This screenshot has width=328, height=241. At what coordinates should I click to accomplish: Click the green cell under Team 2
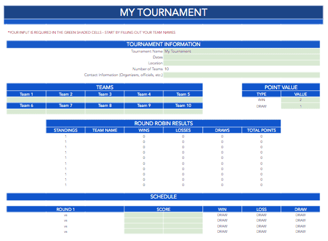tap(66, 100)
